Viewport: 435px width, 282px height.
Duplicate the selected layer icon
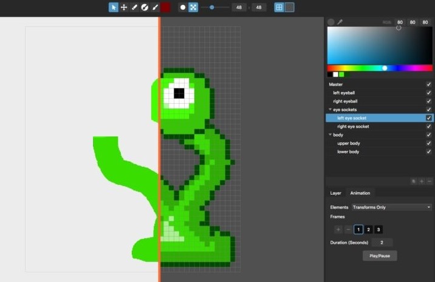click(x=414, y=181)
